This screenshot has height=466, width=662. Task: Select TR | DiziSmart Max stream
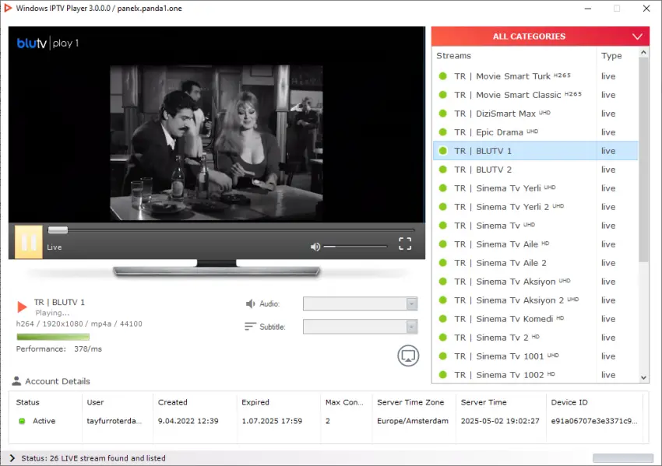click(x=535, y=114)
